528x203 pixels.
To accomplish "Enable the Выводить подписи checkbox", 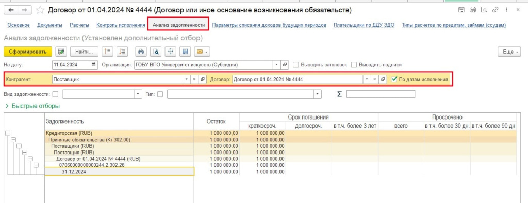I will (x=354, y=64).
